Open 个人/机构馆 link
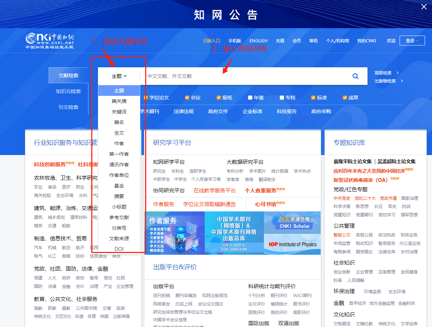432x327 pixels. click(338, 41)
